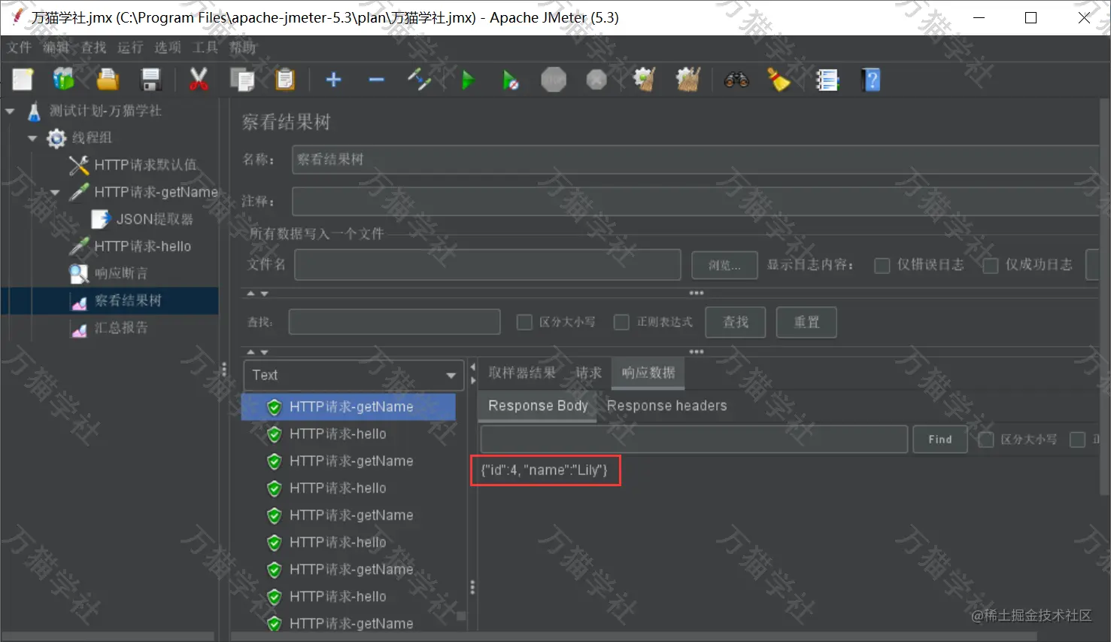
Task: Select the 测试计划-万猫学社 tree node
Action: [105, 111]
